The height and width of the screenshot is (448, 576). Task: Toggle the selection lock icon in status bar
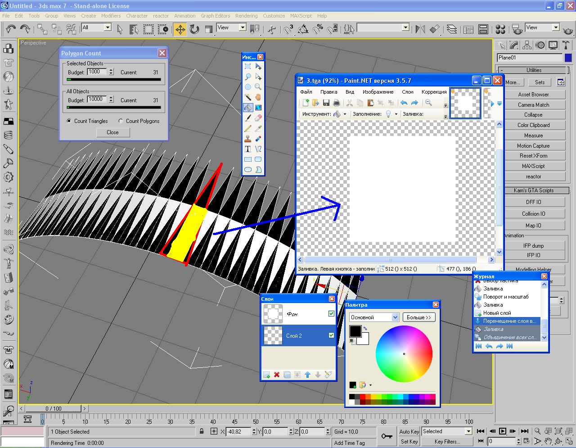pos(202,431)
